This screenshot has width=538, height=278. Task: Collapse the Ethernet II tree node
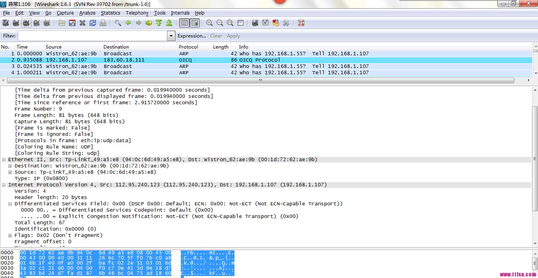(x=4, y=160)
